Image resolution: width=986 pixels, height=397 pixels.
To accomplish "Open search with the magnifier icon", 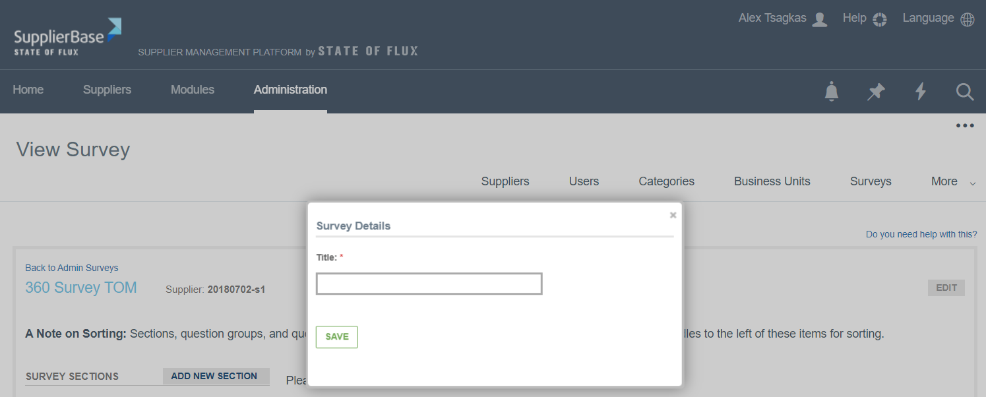I will [x=965, y=92].
